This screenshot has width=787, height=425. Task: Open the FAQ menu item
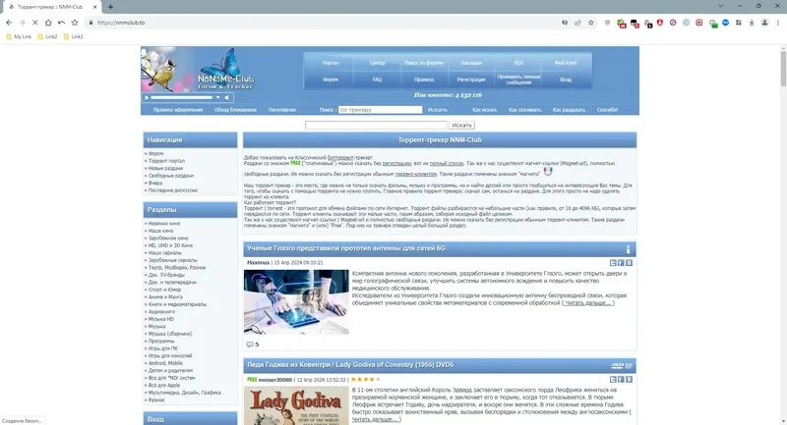378,80
